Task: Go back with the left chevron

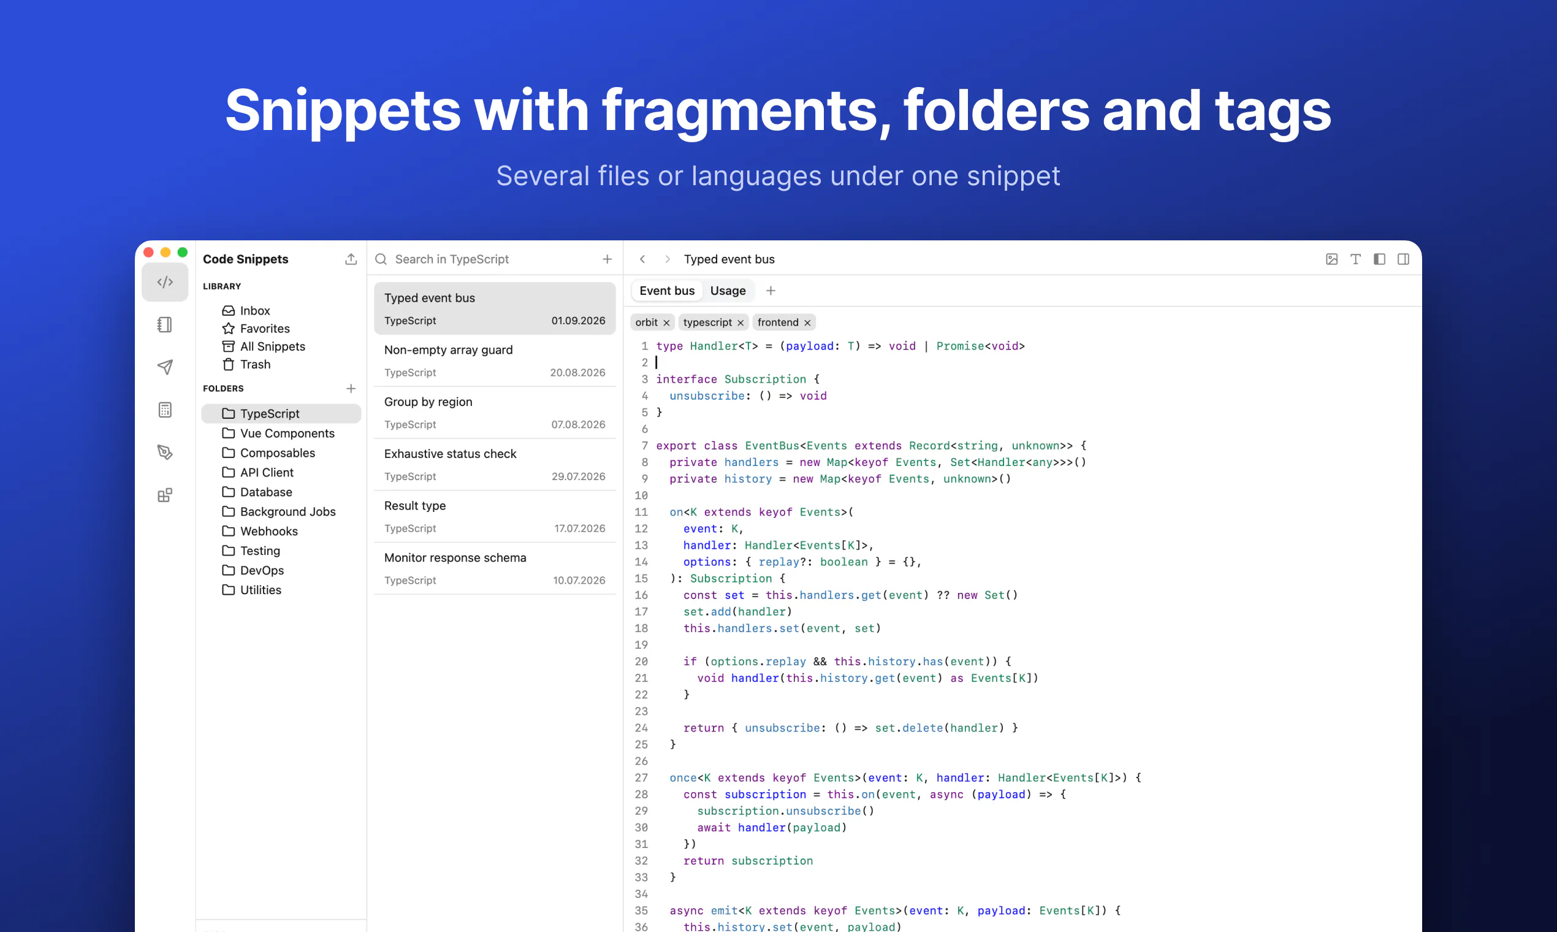Action: (642, 259)
